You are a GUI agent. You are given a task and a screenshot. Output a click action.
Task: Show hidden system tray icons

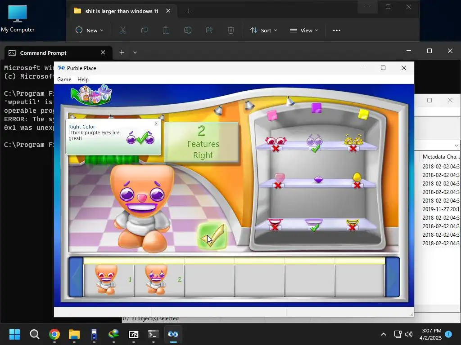click(384, 334)
